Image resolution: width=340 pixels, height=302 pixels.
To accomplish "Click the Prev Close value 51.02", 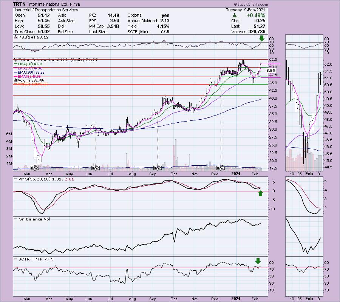I will [44, 32].
